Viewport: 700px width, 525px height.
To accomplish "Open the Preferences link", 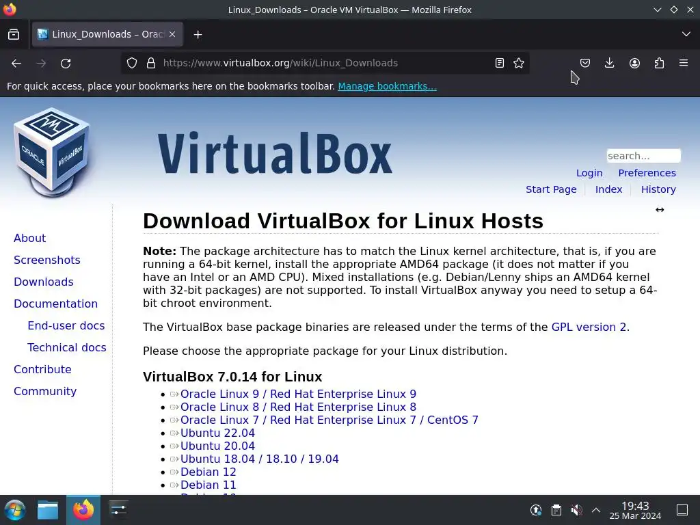I will (647, 173).
